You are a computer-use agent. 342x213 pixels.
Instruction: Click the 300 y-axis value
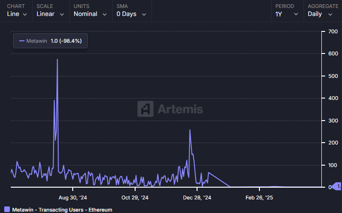click(333, 121)
